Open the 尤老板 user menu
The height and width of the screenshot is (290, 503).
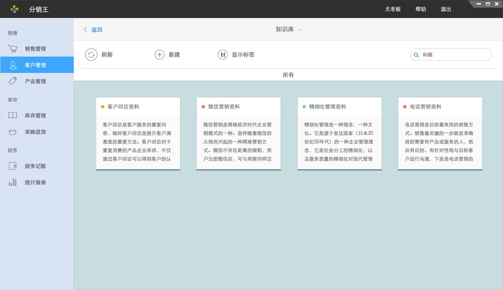[x=393, y=9]
